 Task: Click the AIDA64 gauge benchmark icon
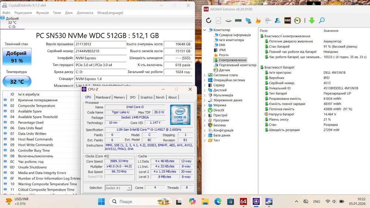click(x=297, y=20)
